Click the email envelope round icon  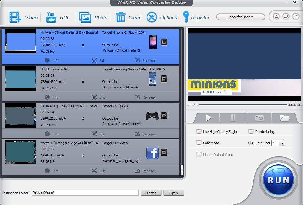tap(286, 16)
